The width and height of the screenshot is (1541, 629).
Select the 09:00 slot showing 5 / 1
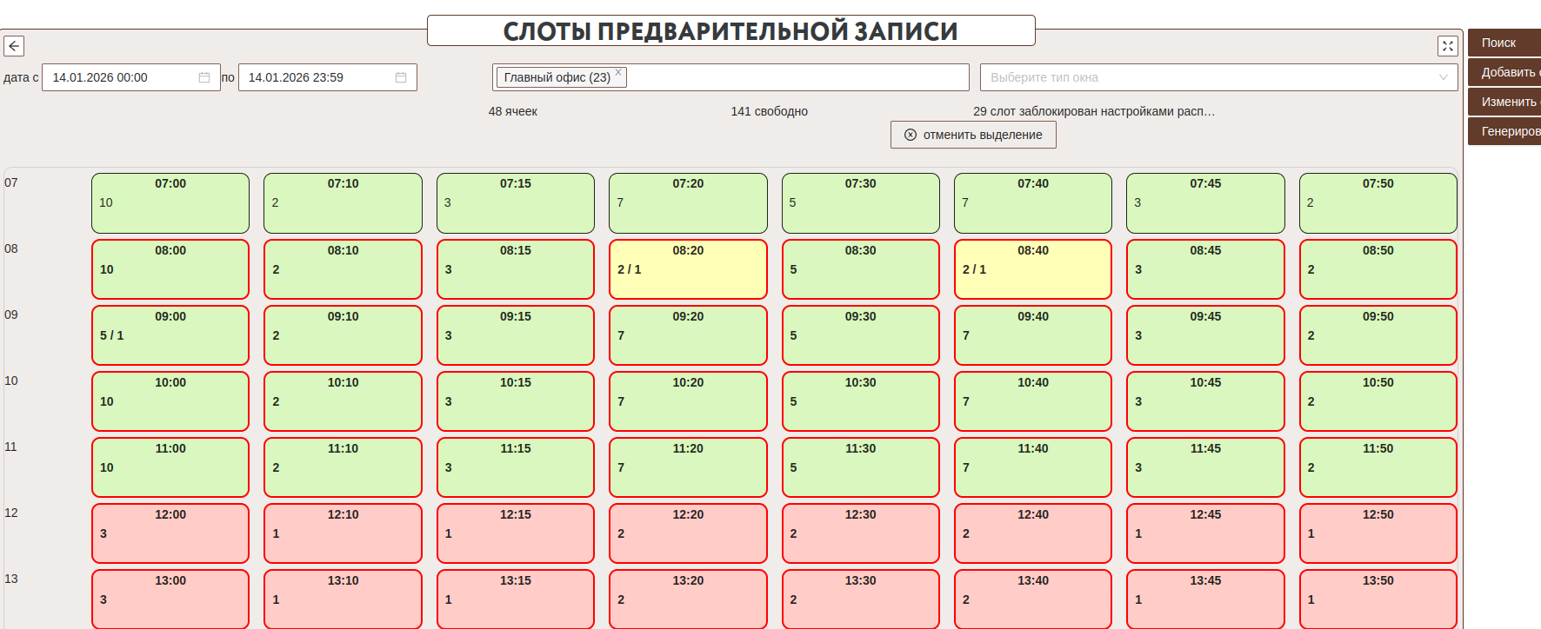point(170,335)
